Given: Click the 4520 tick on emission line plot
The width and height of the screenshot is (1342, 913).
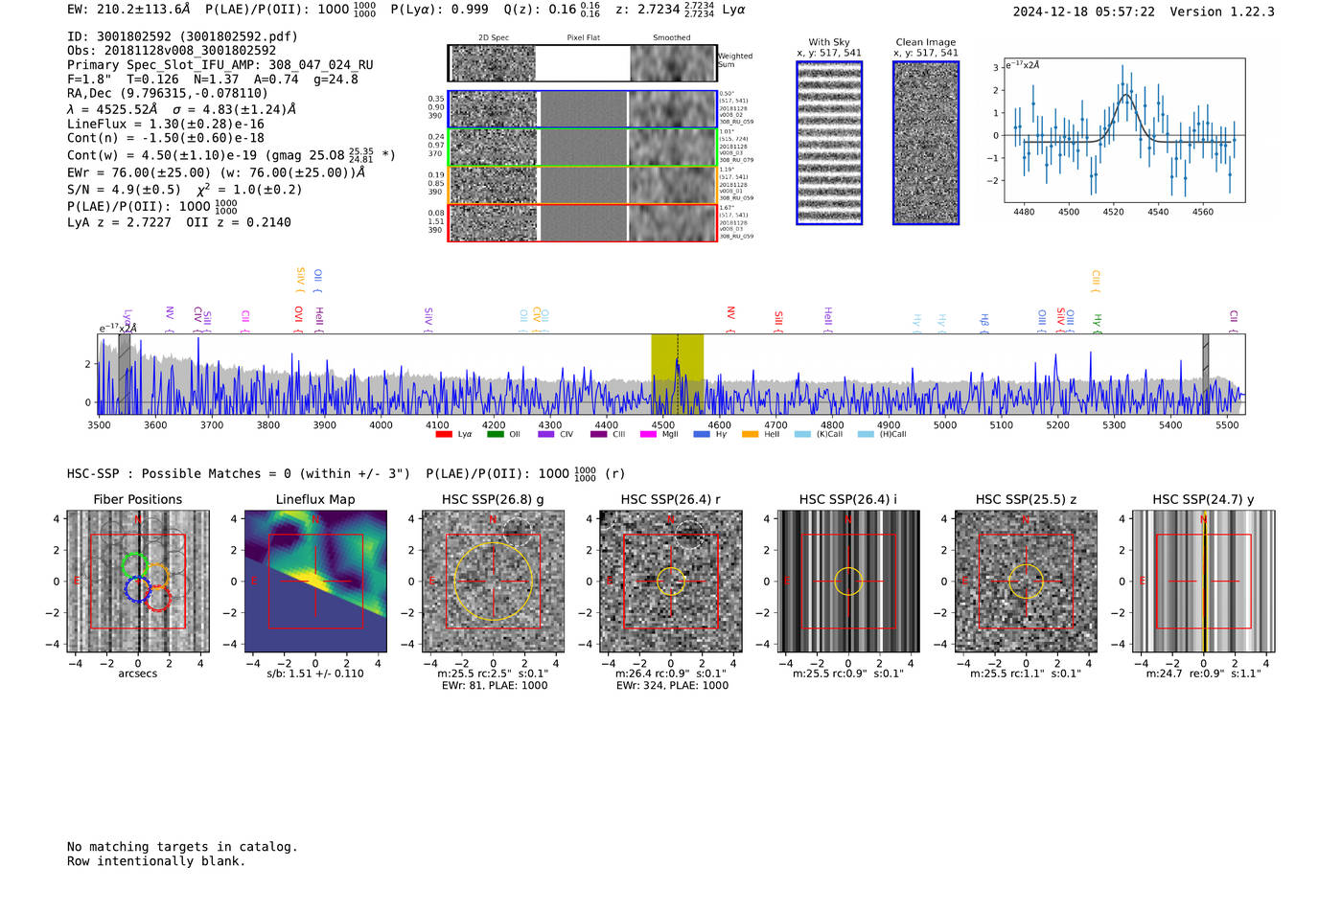Looking at the screenshot, I should tap(1113, 212).
